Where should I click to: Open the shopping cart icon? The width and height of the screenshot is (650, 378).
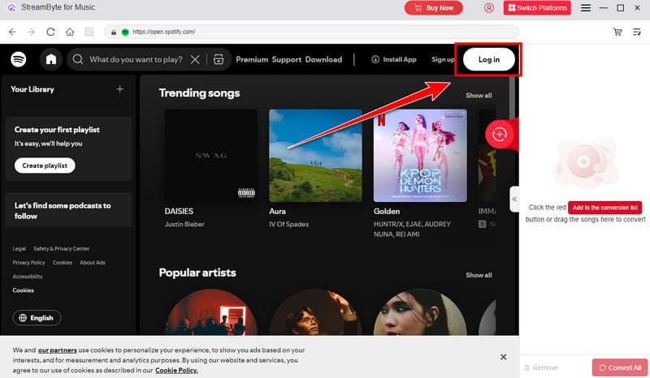tap(617, 32)
